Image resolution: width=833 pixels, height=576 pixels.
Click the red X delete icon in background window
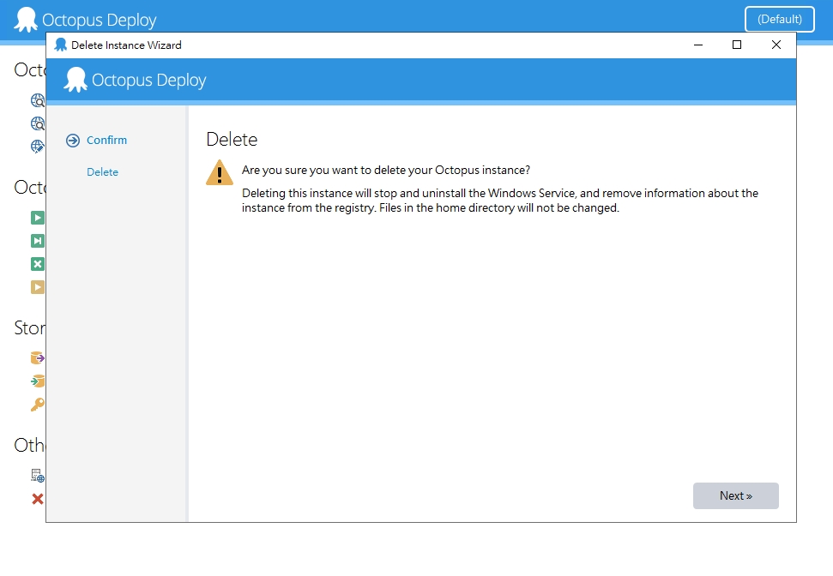click(x=38, y=499)
